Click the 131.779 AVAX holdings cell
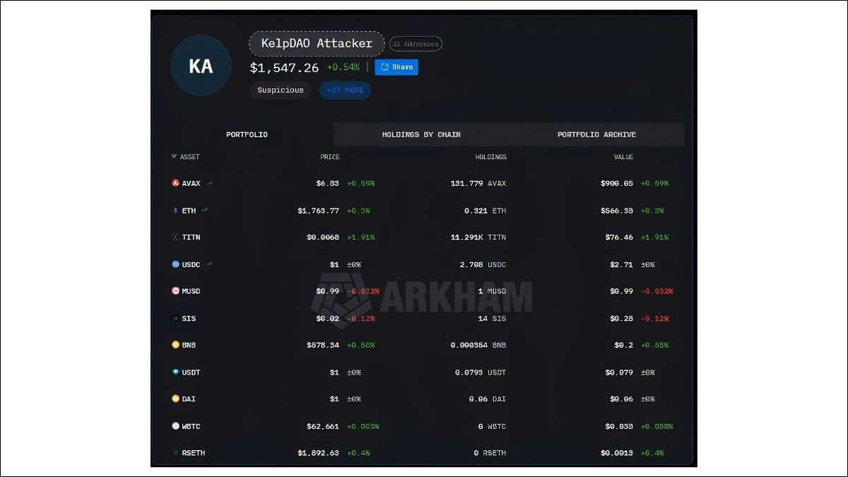The width and height of the screenshot is (848, 477). click(478, 183)
